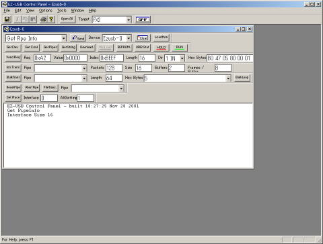Click the Packets field showing 128
This screenshot has width=323, height=244.
114,68
